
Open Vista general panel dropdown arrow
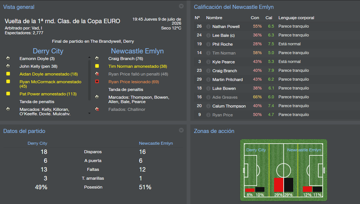pos(181,6)
